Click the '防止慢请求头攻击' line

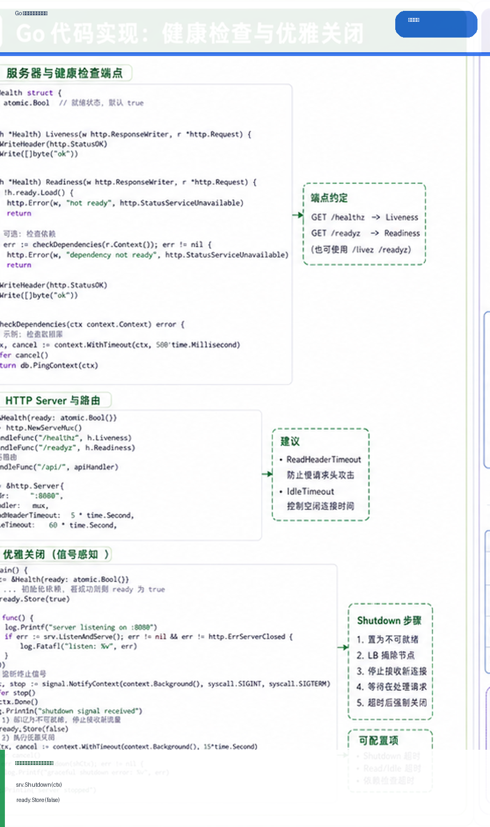pyautogui.click(x=321, y=475)
